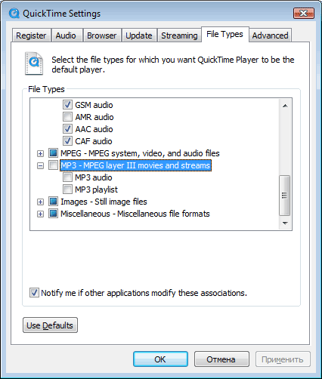Switch to the Register tab
The width and height of the screenshot is (322, 379).
pyautogui.click(x=31, y=35)
